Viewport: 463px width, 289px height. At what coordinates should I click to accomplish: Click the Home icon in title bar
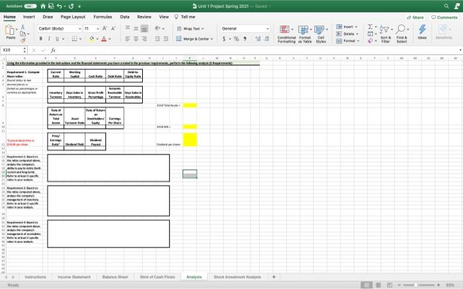(43, 6)
